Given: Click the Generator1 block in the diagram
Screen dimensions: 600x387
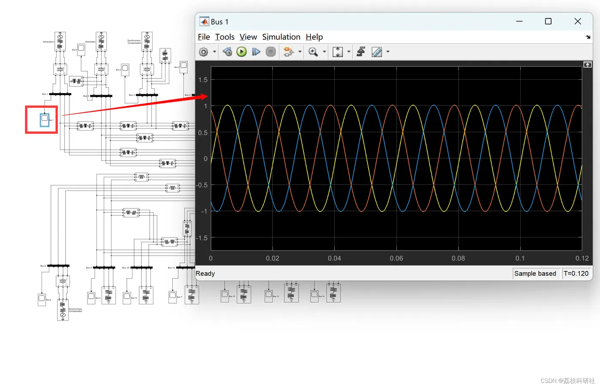Looking at the screenshot, I should [60, 42].
